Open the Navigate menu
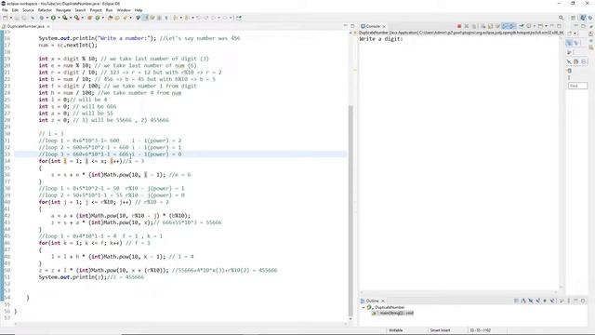This screenshot has width=595, height=335. click(63, 10)
